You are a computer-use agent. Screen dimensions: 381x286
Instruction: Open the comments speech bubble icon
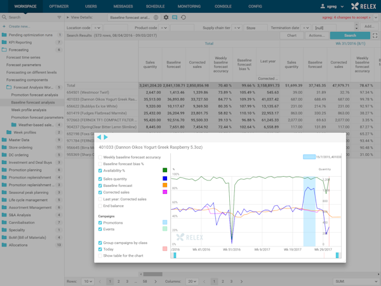175,17
